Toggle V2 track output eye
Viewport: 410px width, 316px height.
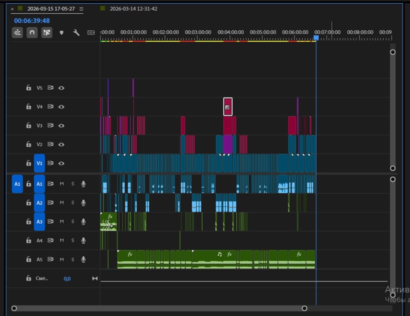61,144
